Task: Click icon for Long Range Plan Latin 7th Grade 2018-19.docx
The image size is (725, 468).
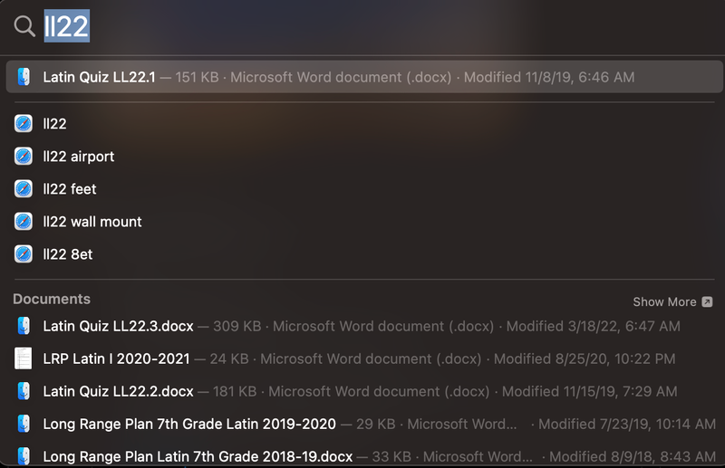Action: tap(24, 456)
